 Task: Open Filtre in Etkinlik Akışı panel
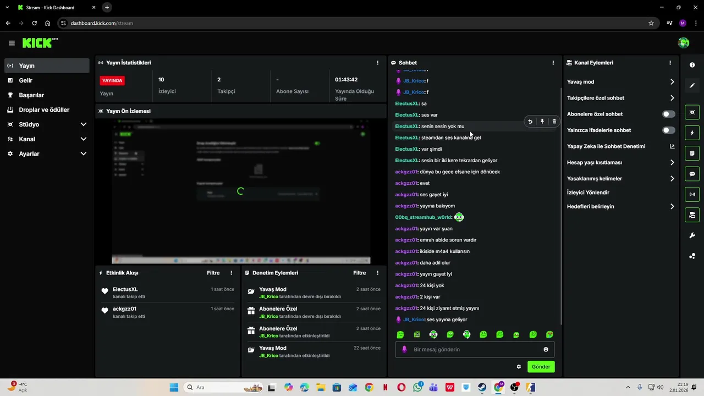pyautogui.click(x=213, y=273)
